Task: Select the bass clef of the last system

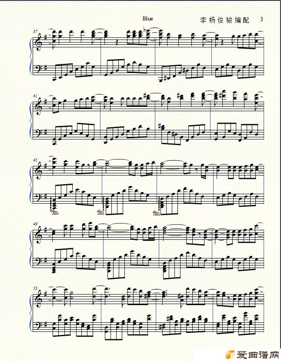Action: coord(38,326)
